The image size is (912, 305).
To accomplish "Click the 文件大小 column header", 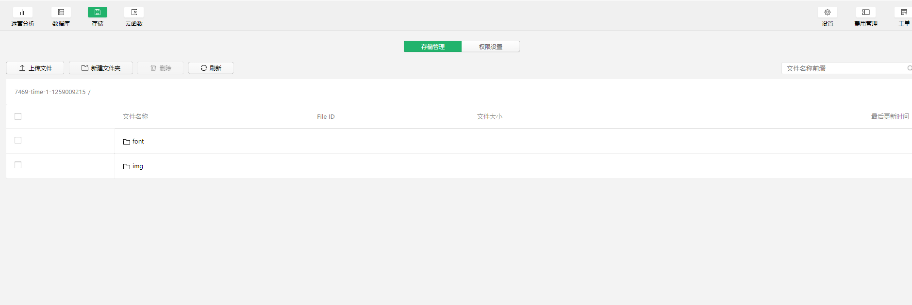I will [489, 116].
